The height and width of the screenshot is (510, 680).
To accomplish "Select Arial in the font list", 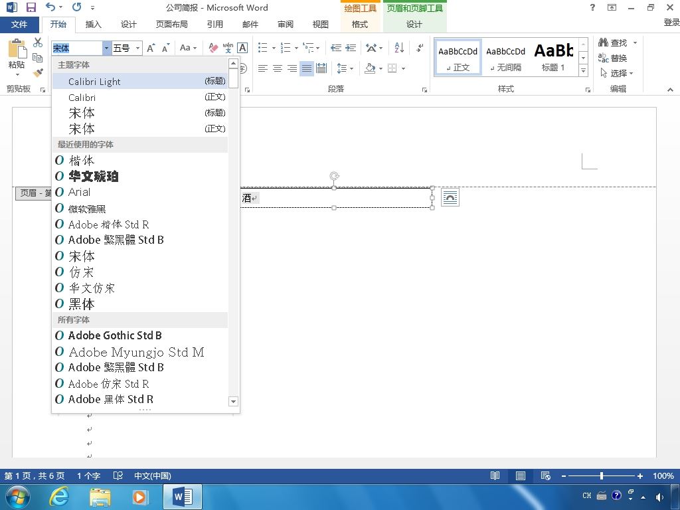I will pyautogui.click(x=139, y=192).
